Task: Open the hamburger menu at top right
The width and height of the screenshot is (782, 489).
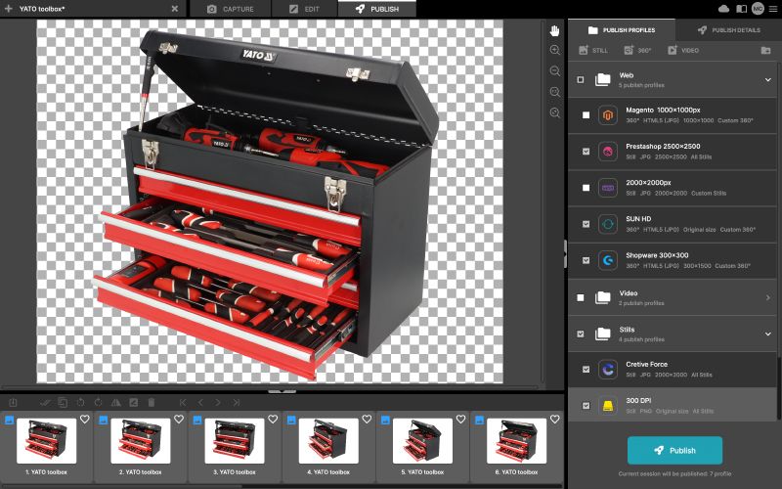Action: (771, 9)
